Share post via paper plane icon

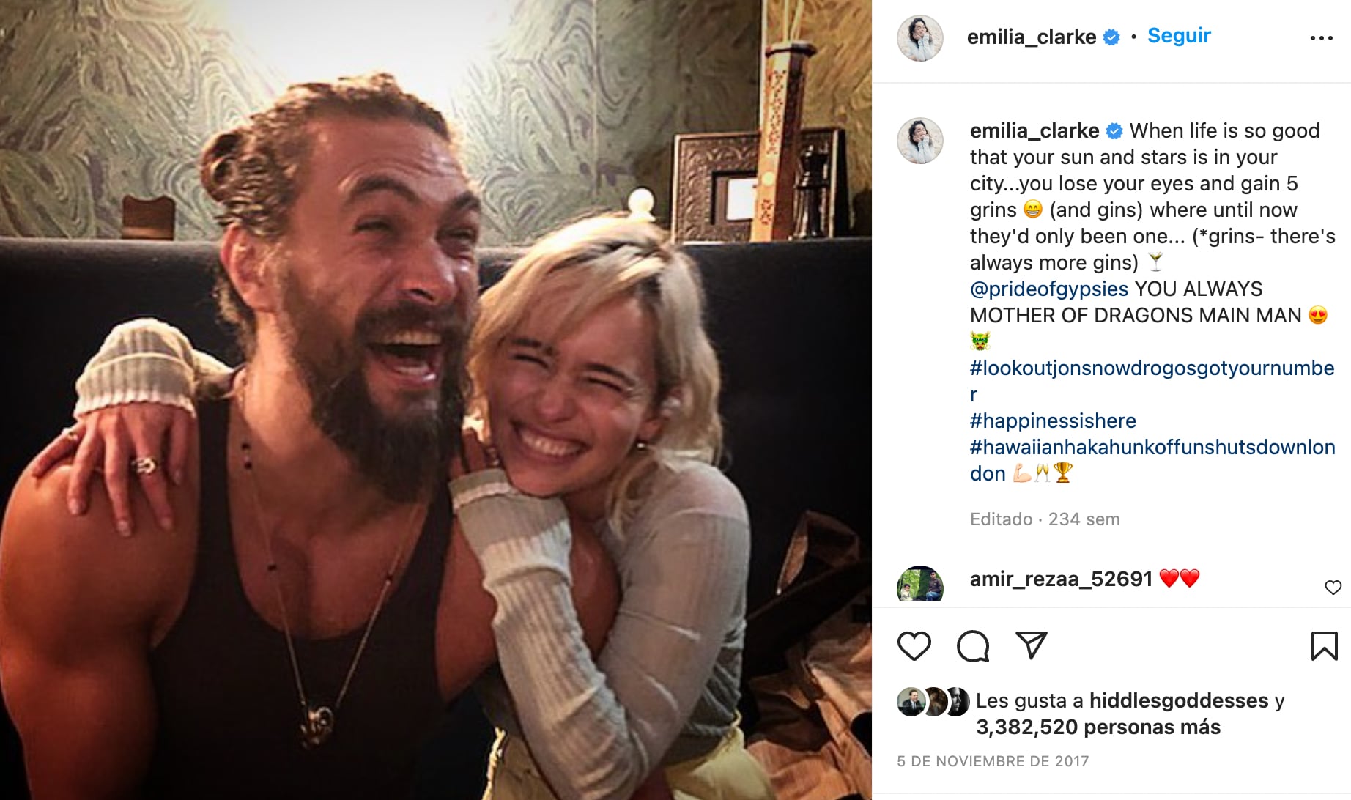coord(1031,645)
